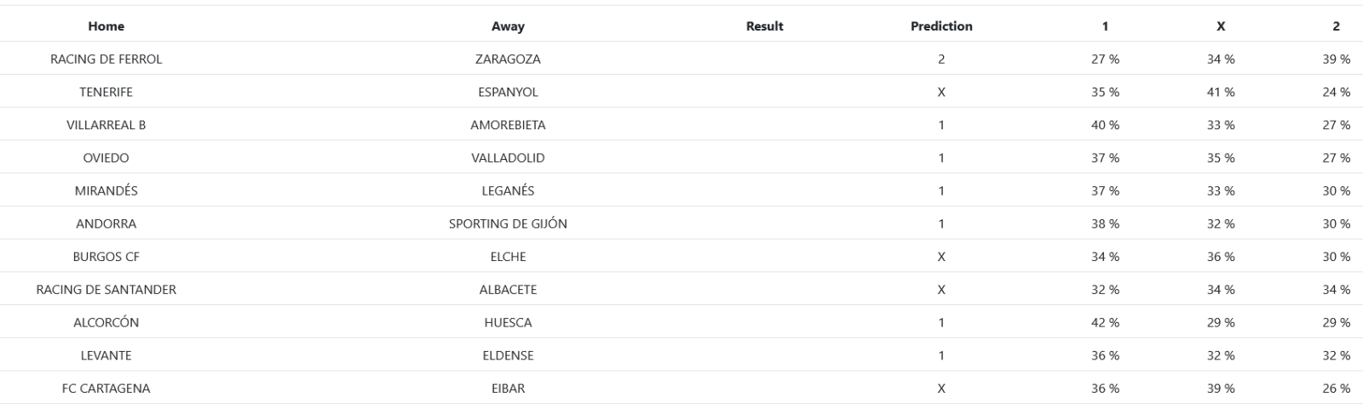Select the 42 % home-win value for ALCORCÓN
The height and width of the screenshot is (408, 1363).
(1105, 323)
